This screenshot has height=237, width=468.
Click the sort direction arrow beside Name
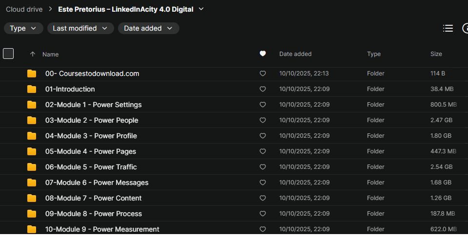(33, 54)
